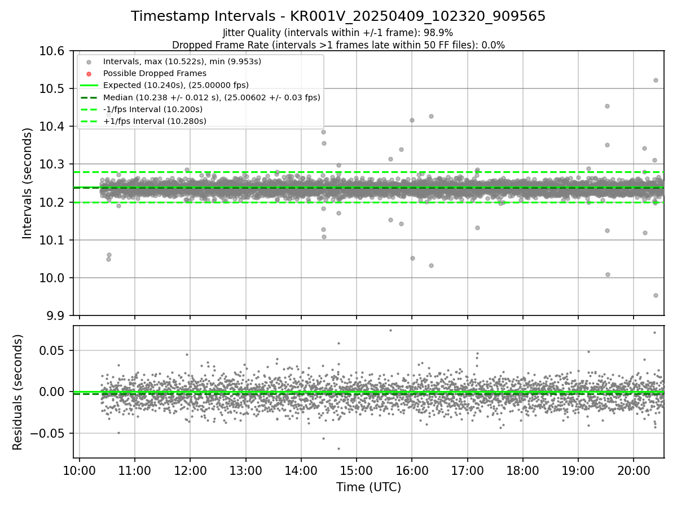Click the 13:00 time tick label
Viewport: 677px width, 507px height.
point(245,471)
